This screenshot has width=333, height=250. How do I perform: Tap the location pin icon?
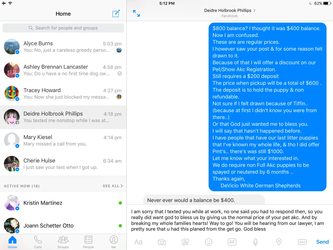[x=279, y=242]
